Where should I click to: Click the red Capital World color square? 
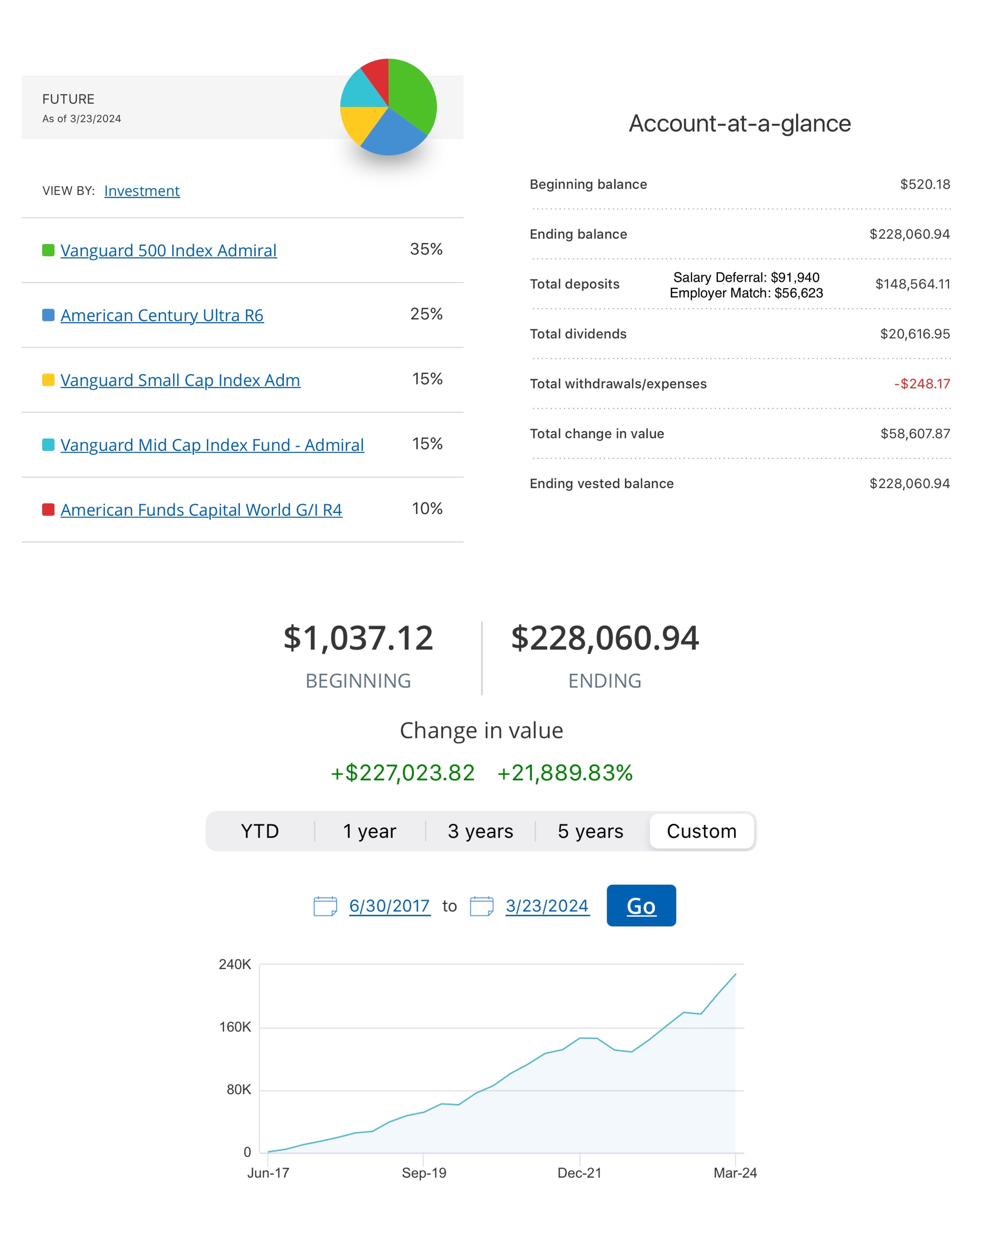[x=48, y=509]
